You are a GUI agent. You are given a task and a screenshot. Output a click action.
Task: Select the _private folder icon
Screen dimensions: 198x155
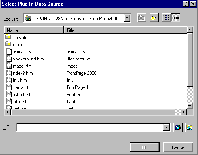8,37
